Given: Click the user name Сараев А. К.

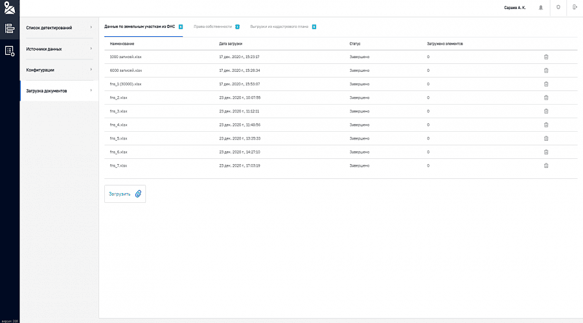Looking at the screenshot, I should pos(516,8).
